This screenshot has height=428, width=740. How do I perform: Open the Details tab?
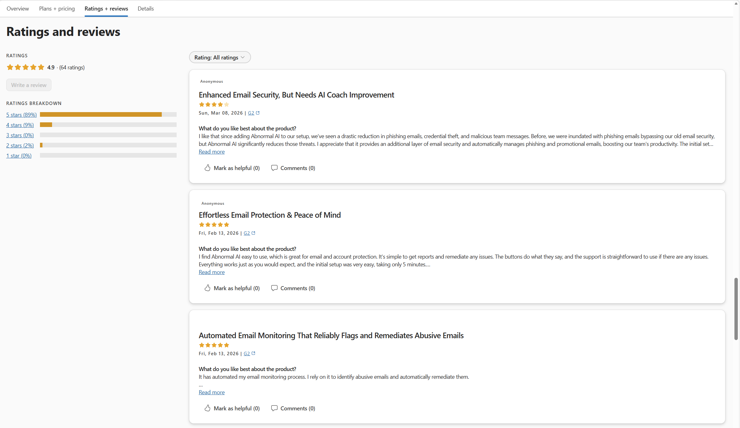[146, 9]
